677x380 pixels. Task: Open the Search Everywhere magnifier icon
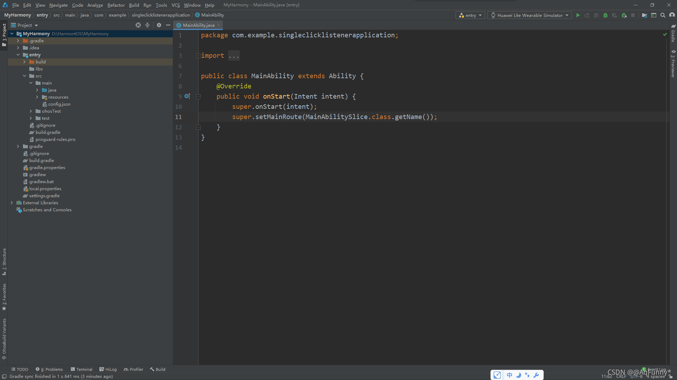click(x=663, y=15)
